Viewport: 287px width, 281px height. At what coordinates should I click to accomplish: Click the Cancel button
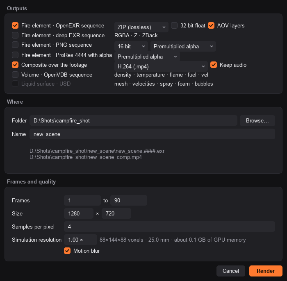(230, 271)
